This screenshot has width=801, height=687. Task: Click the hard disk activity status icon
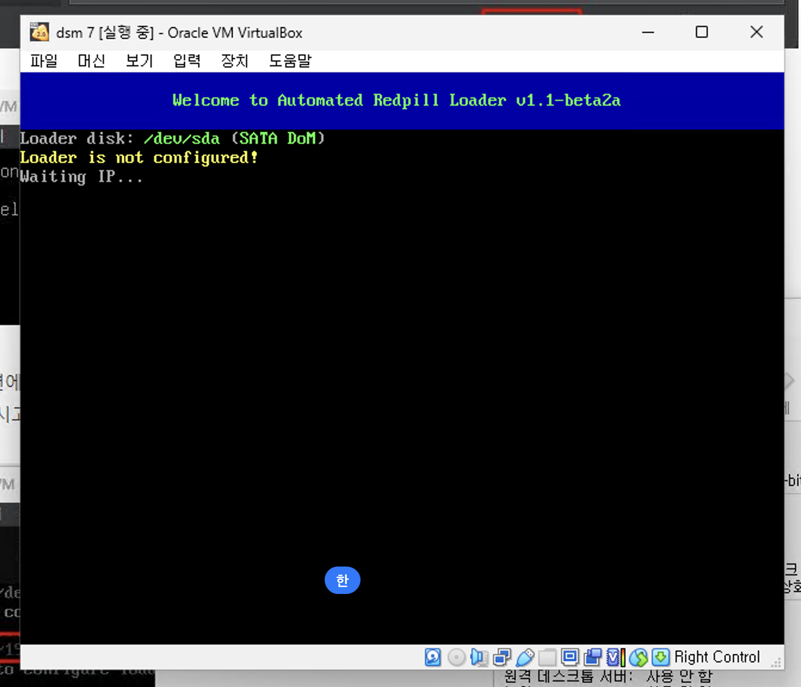(x=433, y=657)
